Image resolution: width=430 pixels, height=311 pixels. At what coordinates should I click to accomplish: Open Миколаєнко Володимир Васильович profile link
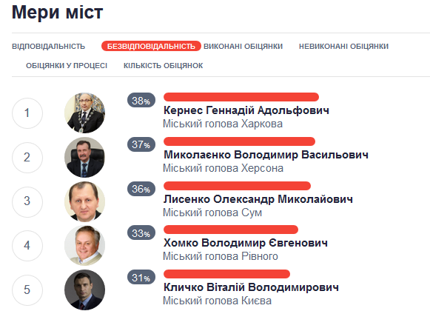pos(266,155)
